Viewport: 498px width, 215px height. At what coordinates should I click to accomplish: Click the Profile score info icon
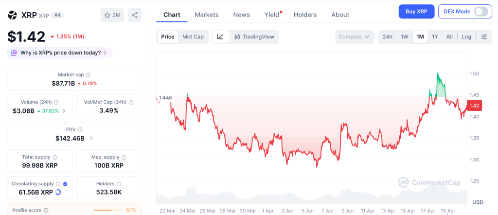point(46,210)
